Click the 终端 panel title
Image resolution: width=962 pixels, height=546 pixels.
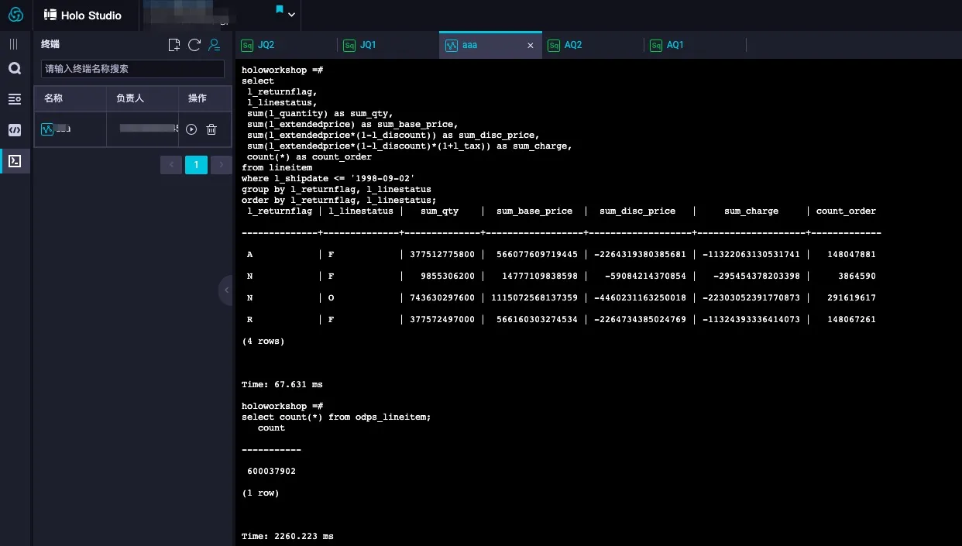click(50, 45)
